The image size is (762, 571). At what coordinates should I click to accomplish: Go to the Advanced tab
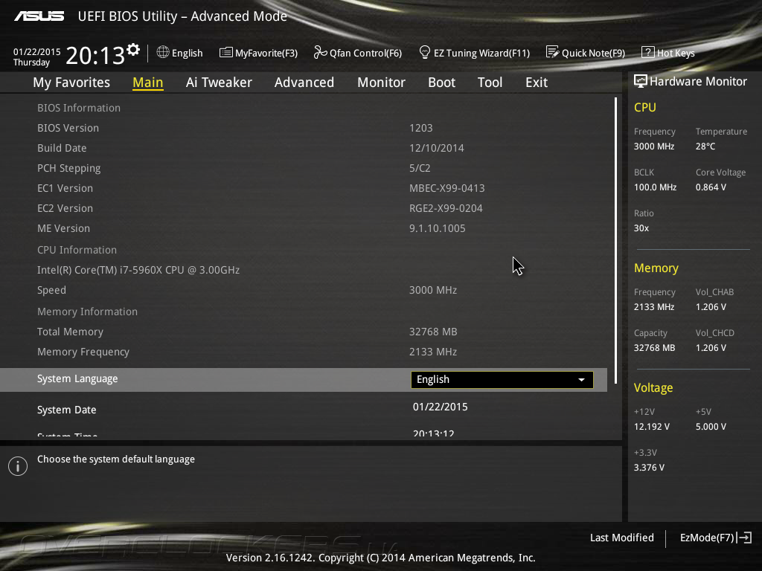pos(304,83)
